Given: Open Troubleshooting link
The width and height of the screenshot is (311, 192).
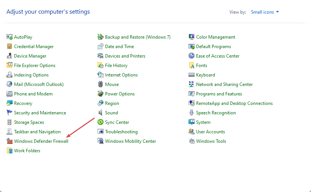Looking at the screenshot, I should pos(121,132).
